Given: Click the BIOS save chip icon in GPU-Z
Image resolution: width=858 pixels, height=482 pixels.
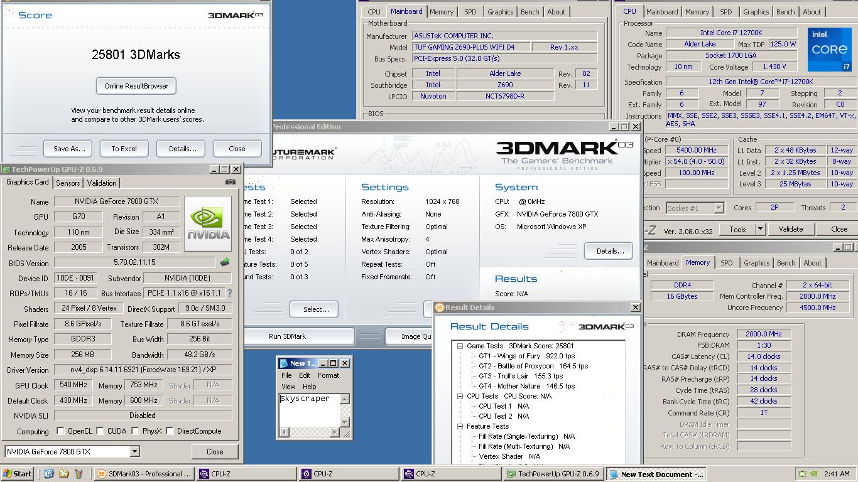Looking at the screenshot, I should click(x=225, y=262).
